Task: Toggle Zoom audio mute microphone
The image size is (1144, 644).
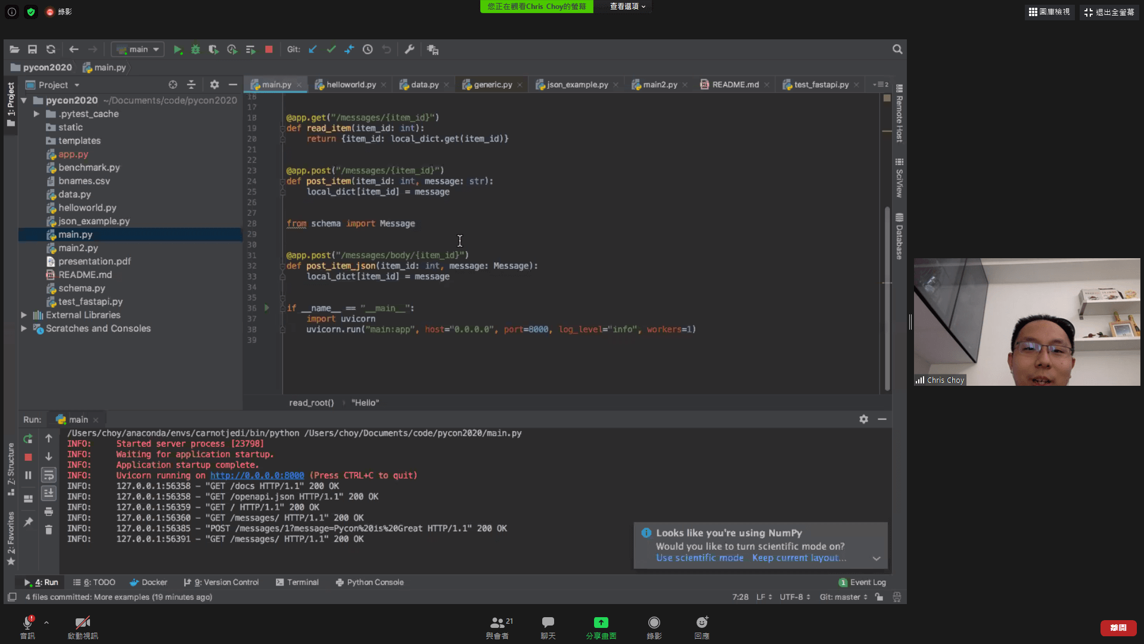Action: [27, 628]
